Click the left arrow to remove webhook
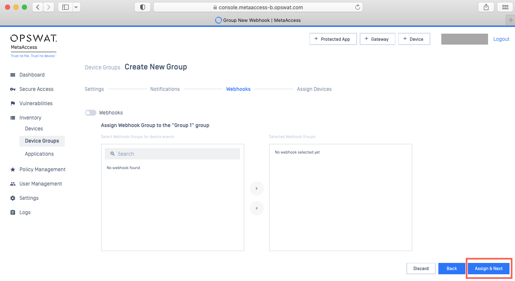 tap(257, 208)
